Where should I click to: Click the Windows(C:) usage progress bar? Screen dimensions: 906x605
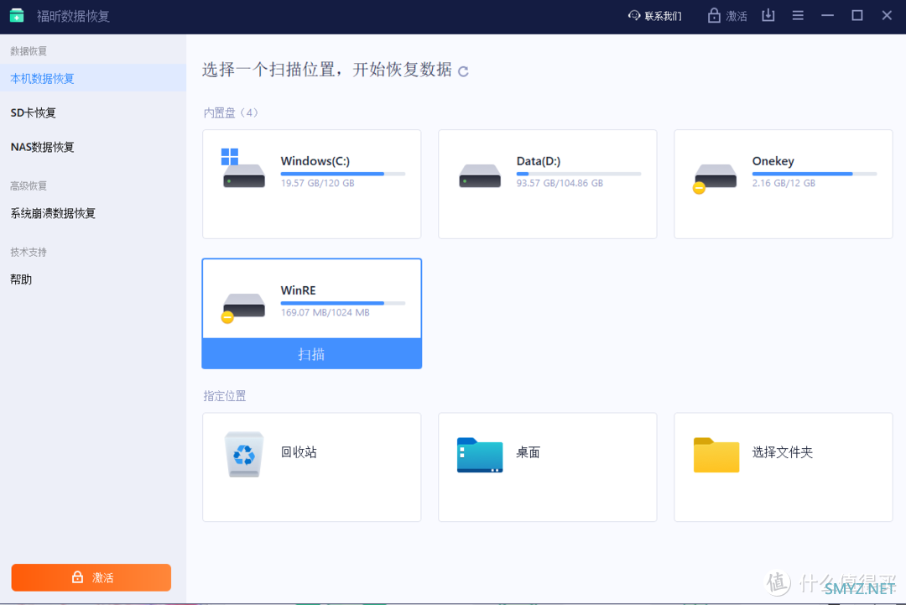coord(342,174)
